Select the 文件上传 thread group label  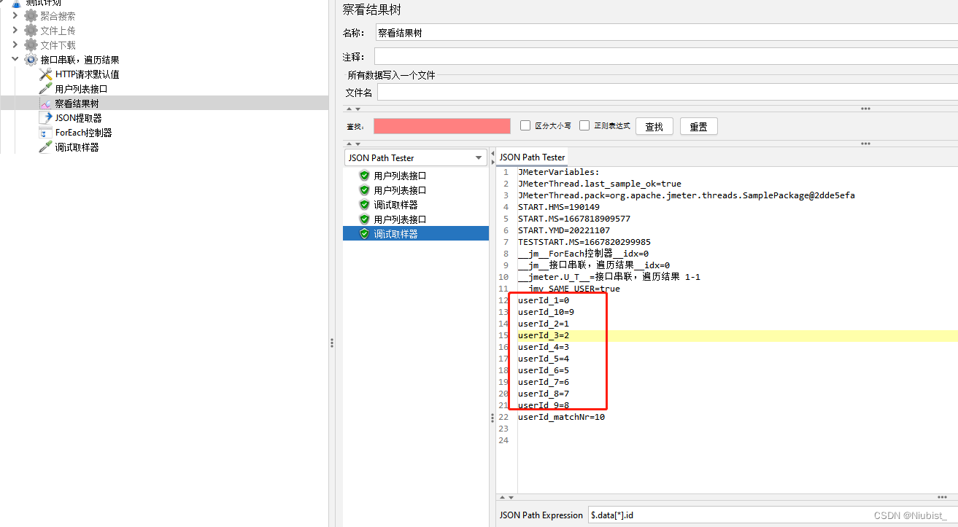tap(58, 31)
